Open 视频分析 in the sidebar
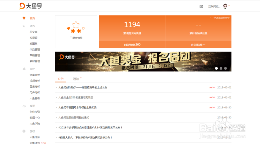Screen dimensions: 260x145 pyautogui.click(x=35, y=81)
